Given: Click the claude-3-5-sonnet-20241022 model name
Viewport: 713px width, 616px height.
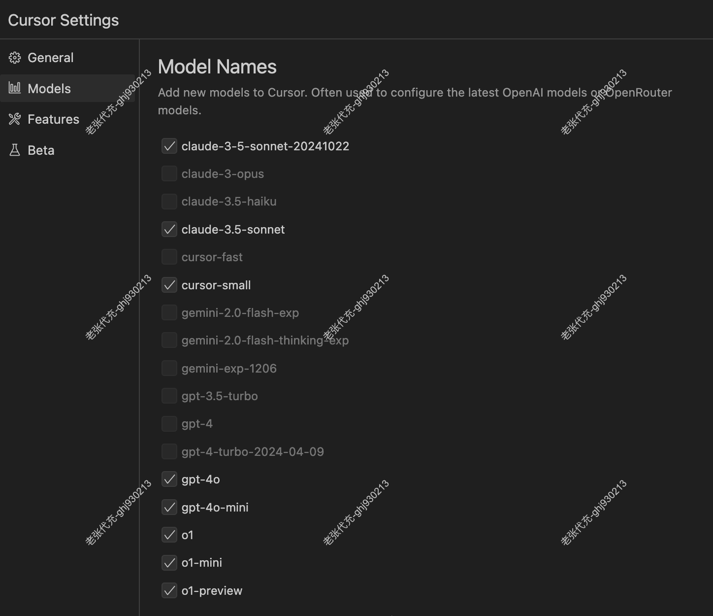Looking at the screenshot, I should 265,146.
